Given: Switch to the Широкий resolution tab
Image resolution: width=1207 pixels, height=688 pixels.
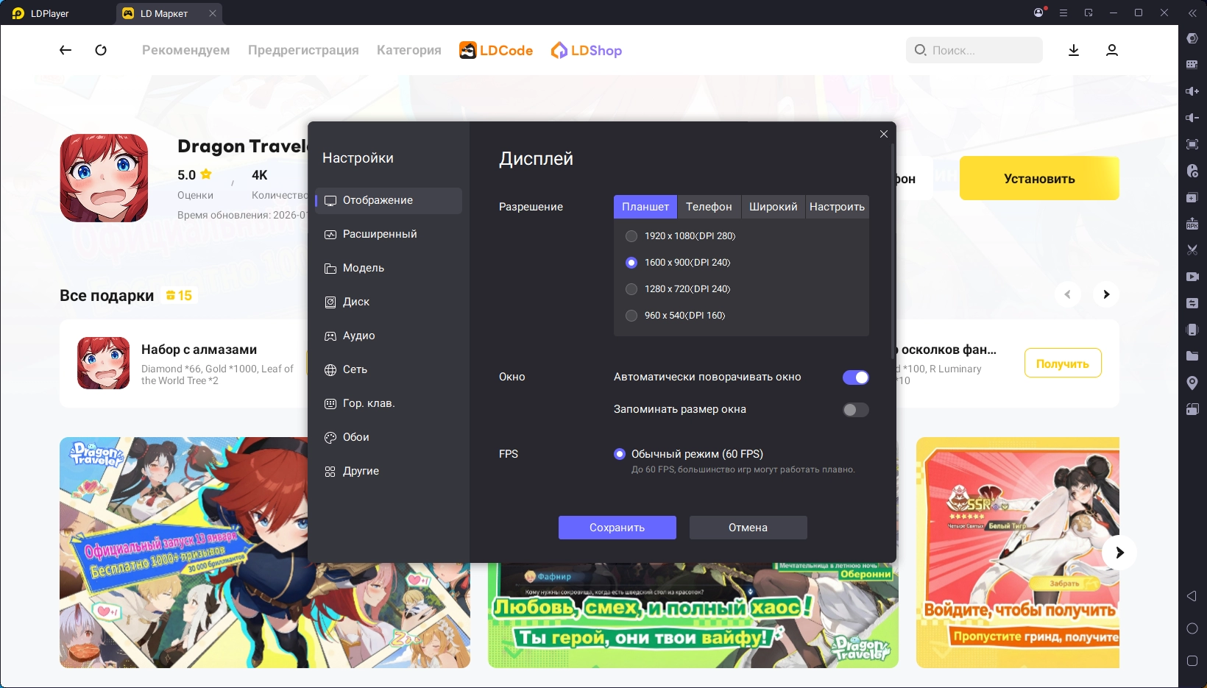Looking at the screenshot, I should click(773, 207).
